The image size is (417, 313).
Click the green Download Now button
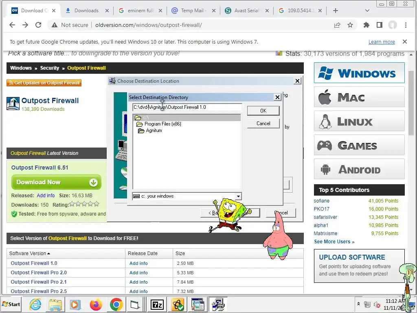coord(56,182)
